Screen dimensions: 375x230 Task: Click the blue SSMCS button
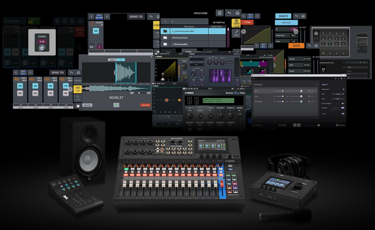click(283, 16)
